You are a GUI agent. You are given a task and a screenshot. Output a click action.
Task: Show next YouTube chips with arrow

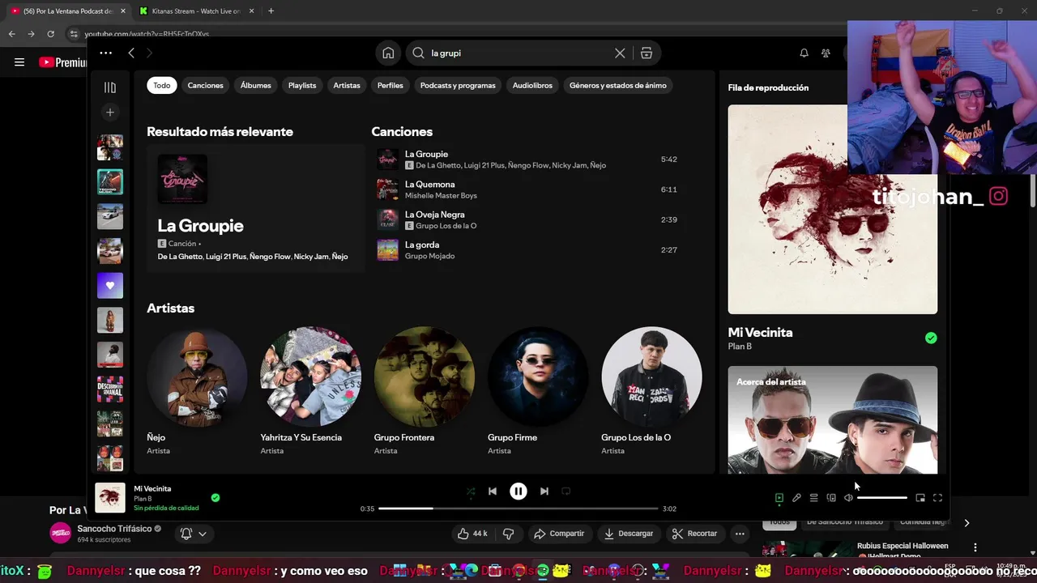point(967,523)
